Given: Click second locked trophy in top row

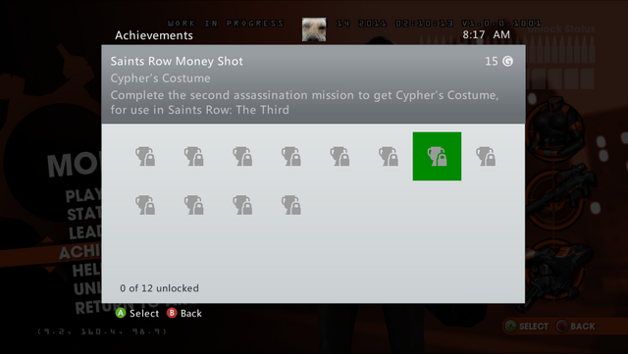Looking at the screenshot, I should pos(194,156).
